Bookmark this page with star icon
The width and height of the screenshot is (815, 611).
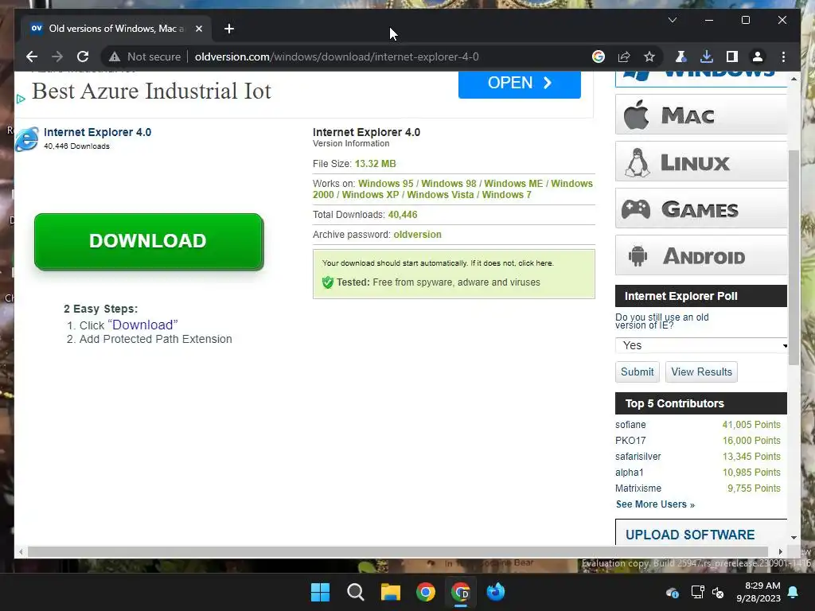click(x=649, y=56)
